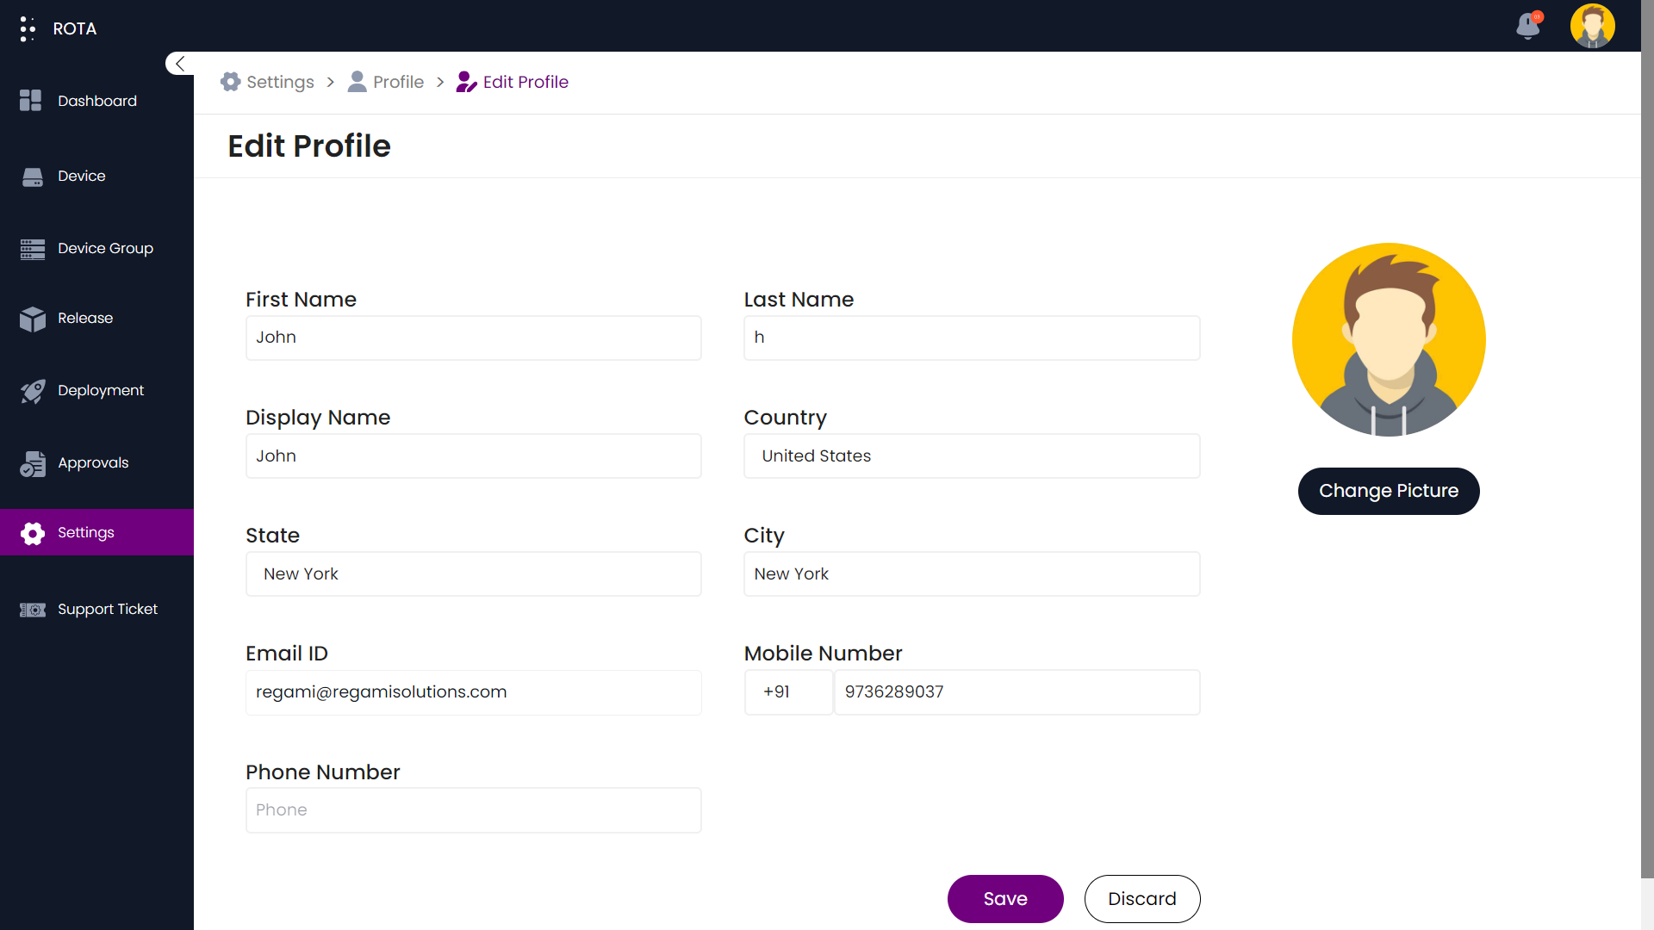The height and width of the screenshot is (930, 1654).
Task: Navigate to Release section
Action: coord(84,318)
